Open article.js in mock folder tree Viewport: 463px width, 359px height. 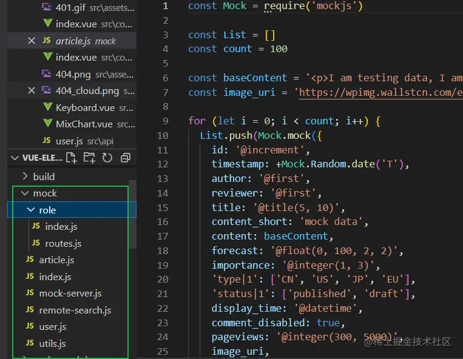(x=56, y=260)
